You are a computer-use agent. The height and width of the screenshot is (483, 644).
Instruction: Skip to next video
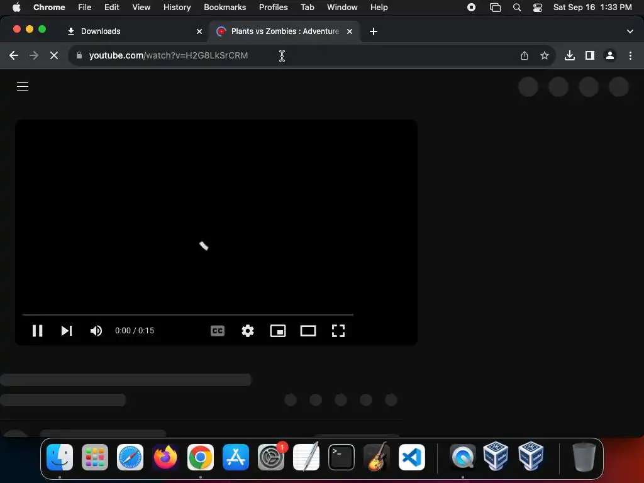pos(67,331)
